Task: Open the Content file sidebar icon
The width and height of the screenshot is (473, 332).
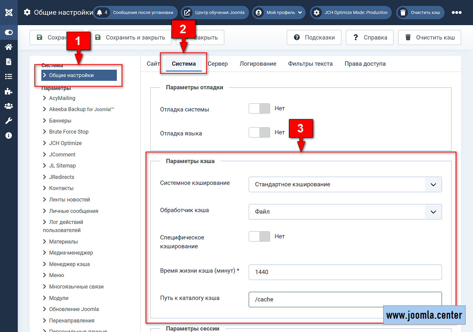Action: (x=8, y=62)
